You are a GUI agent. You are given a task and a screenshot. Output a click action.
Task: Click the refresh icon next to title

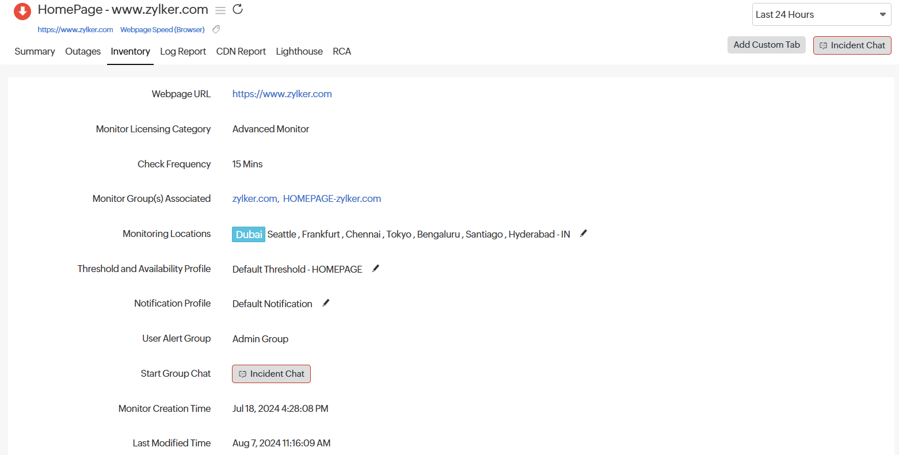238,9
